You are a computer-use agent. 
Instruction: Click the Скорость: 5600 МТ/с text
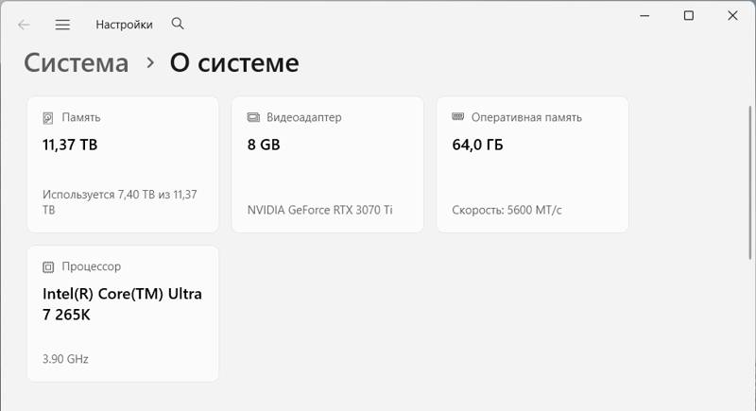pos(507,210)
